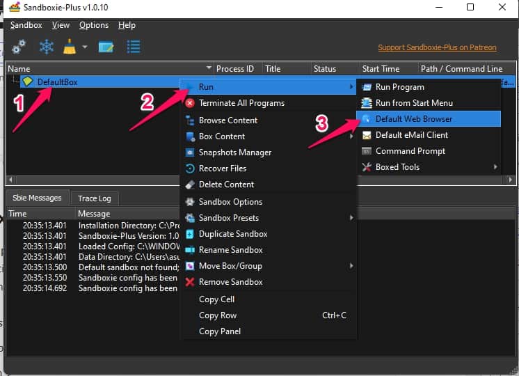Viewport: 519px width, 376px height.
Task: Maximize the Sandboxie-Plus window
Action: click(x=470, y=7)
